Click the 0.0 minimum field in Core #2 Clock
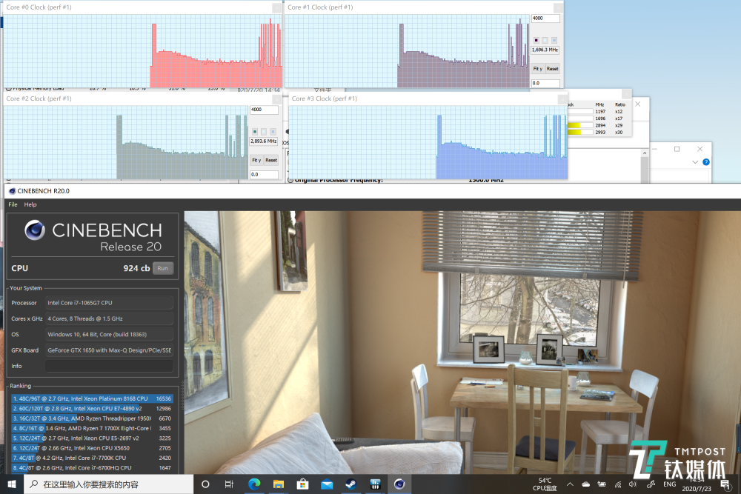The image size is (741, 494). coord(264,175)
